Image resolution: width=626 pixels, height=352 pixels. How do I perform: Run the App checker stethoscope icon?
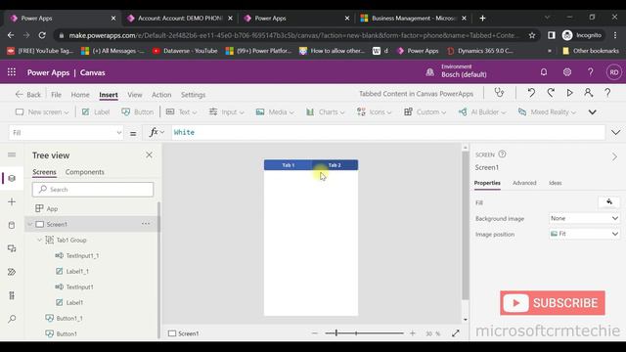tap(499, 93)
